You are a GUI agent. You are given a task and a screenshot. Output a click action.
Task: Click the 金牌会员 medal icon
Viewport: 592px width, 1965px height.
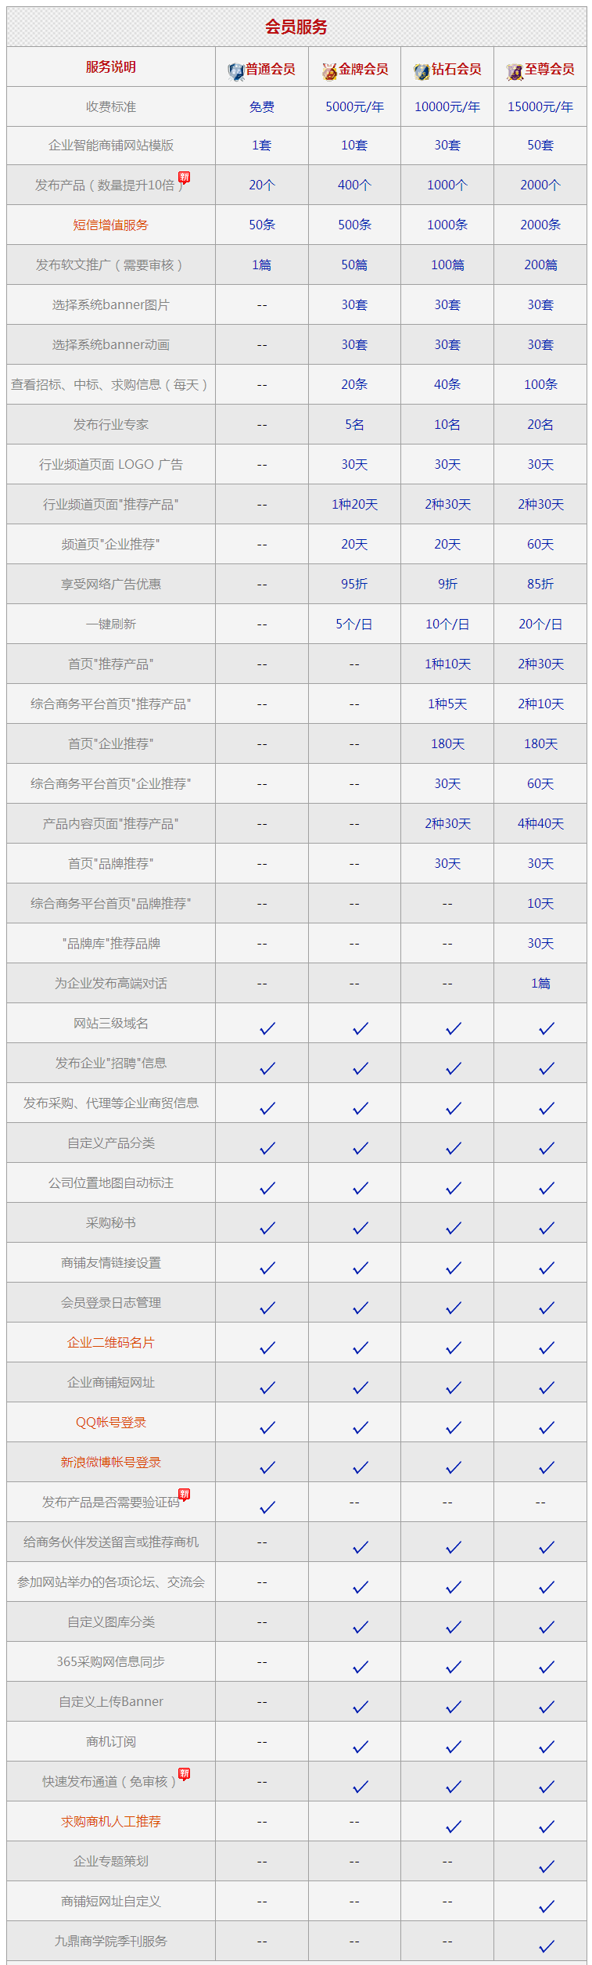[329, 72]
